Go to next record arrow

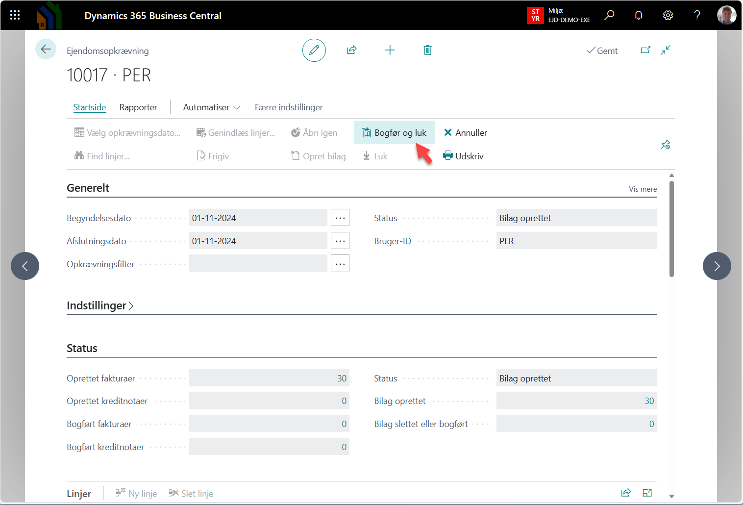[x=717, y=266]
